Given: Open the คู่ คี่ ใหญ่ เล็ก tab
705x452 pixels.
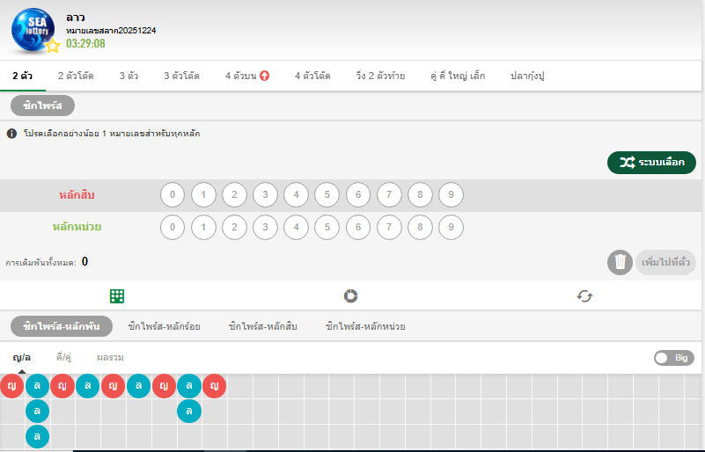Looking at the screenshot, I should coord(458,76).
